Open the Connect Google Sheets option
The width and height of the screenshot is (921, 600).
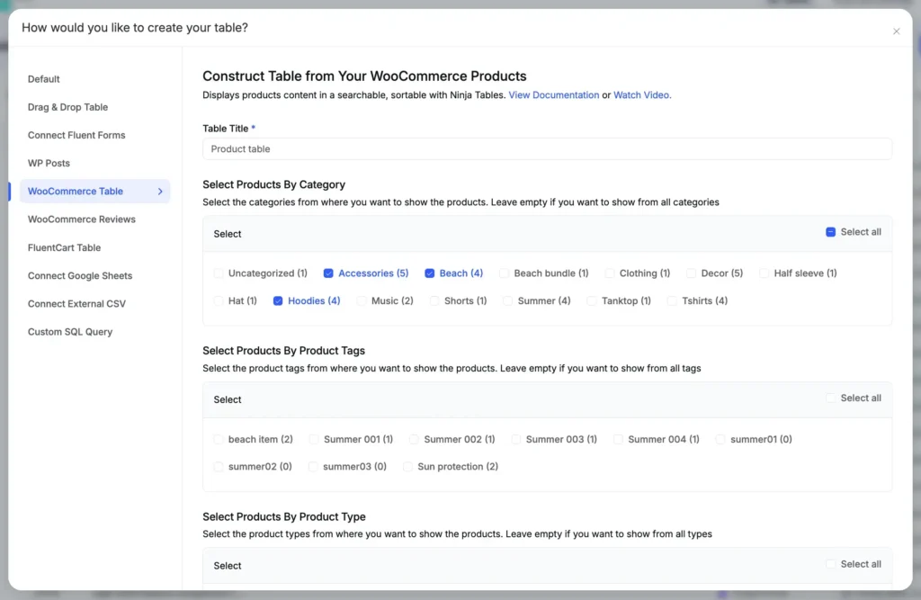pyautogui.click(x=79, y=275)
